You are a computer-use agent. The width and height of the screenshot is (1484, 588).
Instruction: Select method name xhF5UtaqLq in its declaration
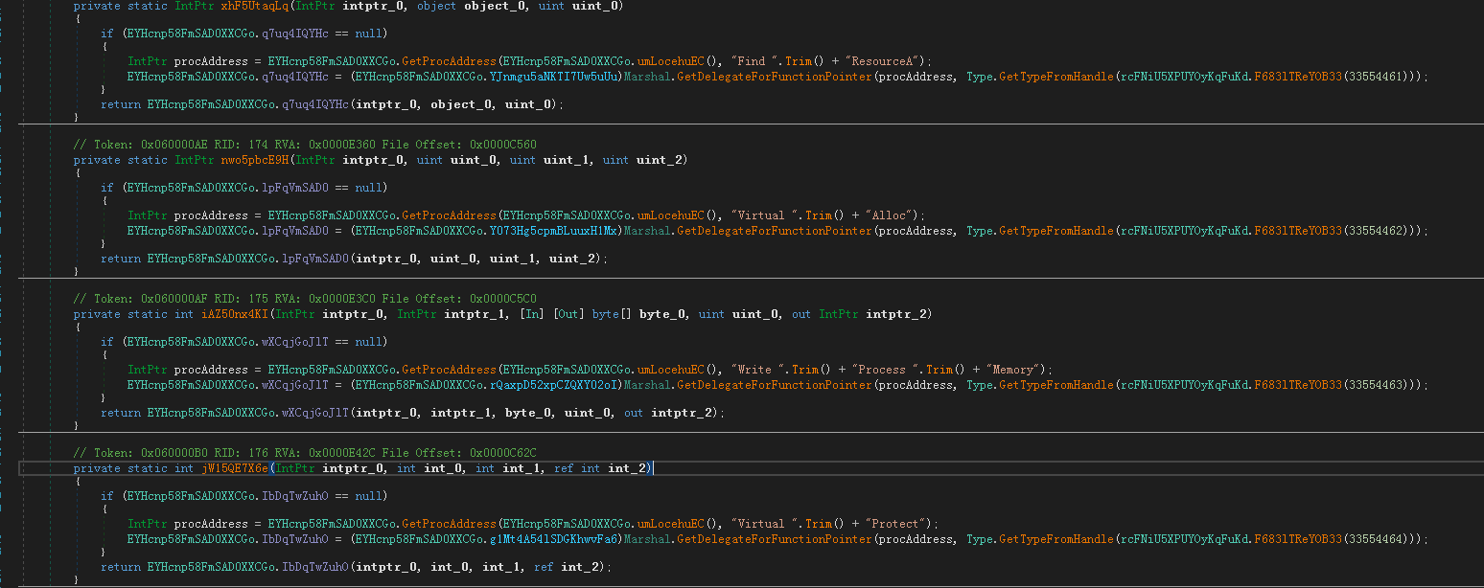click(x=254, y=6)
